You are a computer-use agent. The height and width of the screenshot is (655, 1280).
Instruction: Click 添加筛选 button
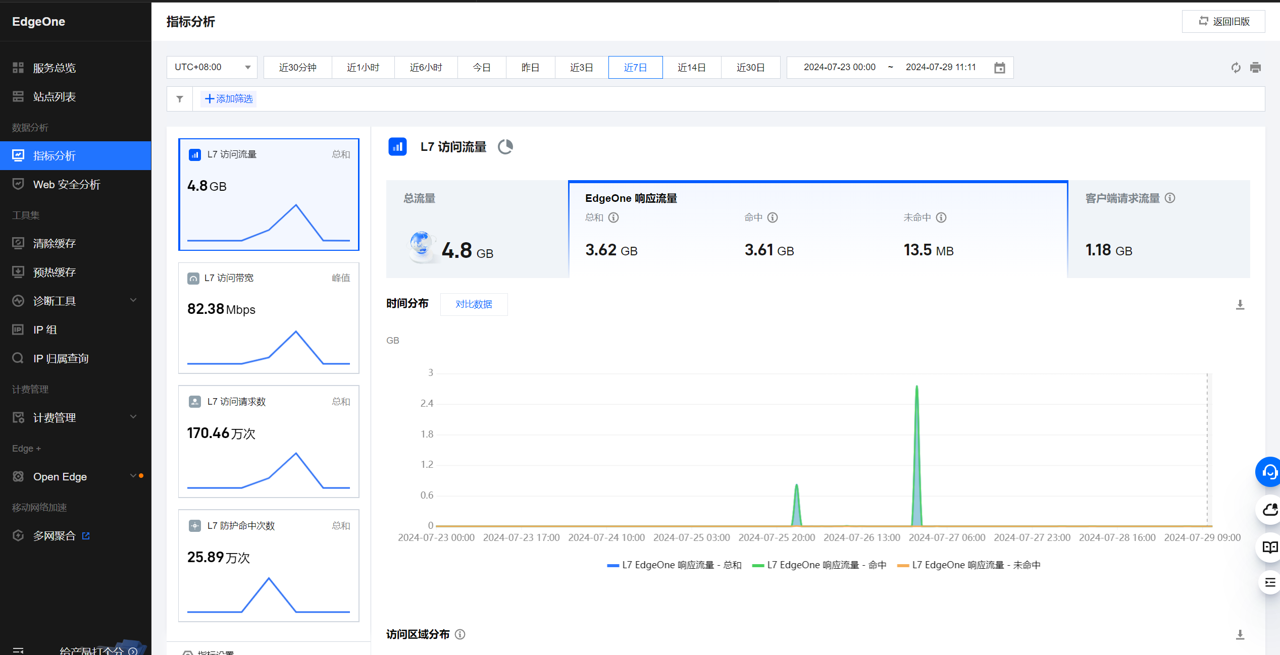(229, 98)
